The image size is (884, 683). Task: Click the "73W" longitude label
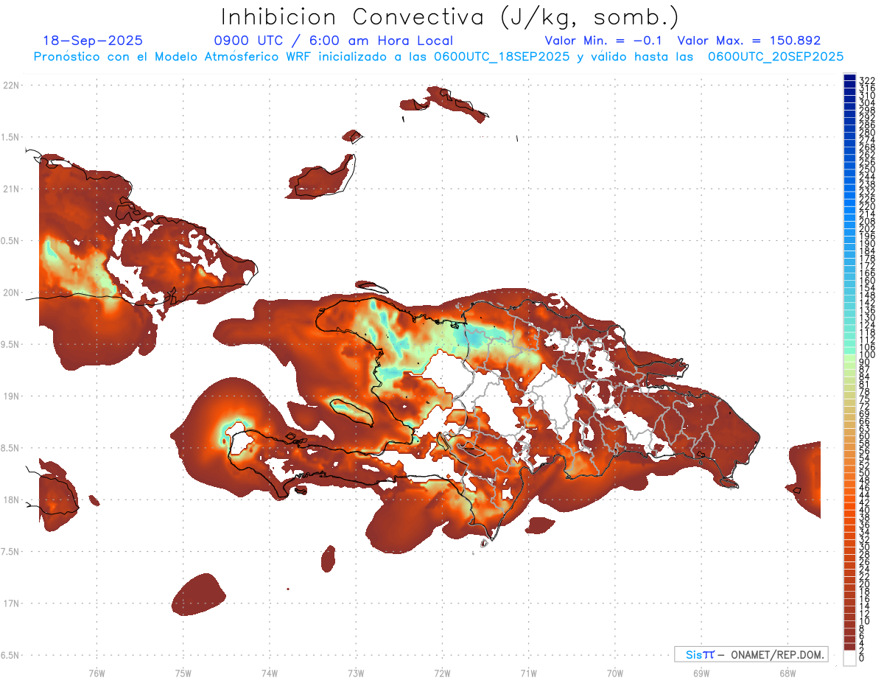point(356,673)
